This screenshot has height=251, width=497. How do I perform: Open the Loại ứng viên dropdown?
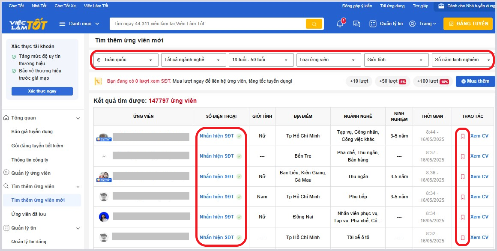(x=329, y=60)
